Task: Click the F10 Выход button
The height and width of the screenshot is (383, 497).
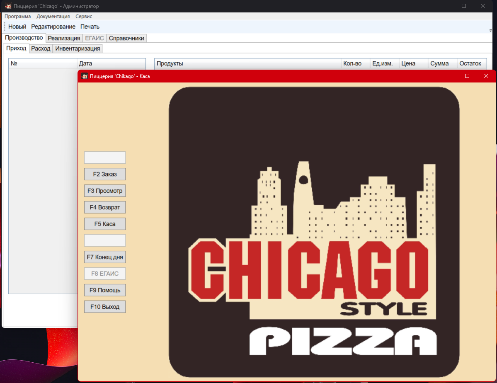Action: click(105, 307)
